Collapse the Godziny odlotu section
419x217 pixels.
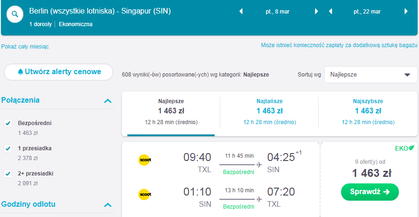[x=108, y=205]
